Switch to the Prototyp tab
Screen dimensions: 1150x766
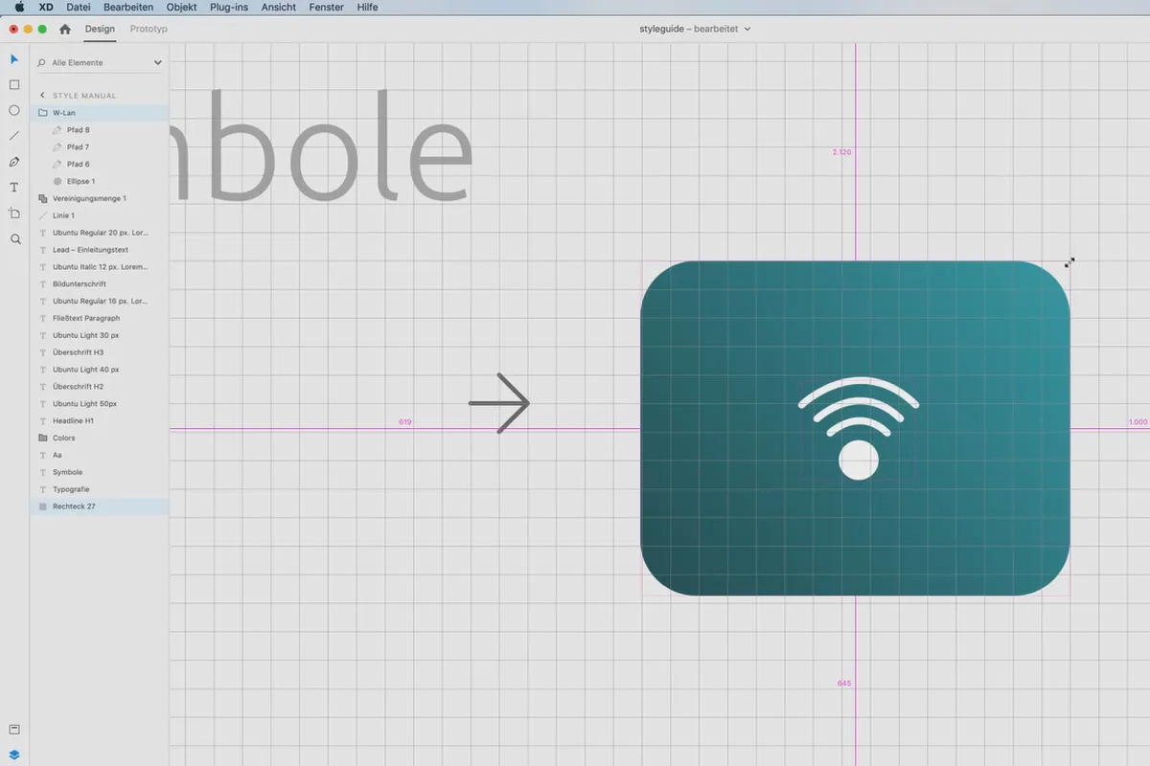click(149, 29)
